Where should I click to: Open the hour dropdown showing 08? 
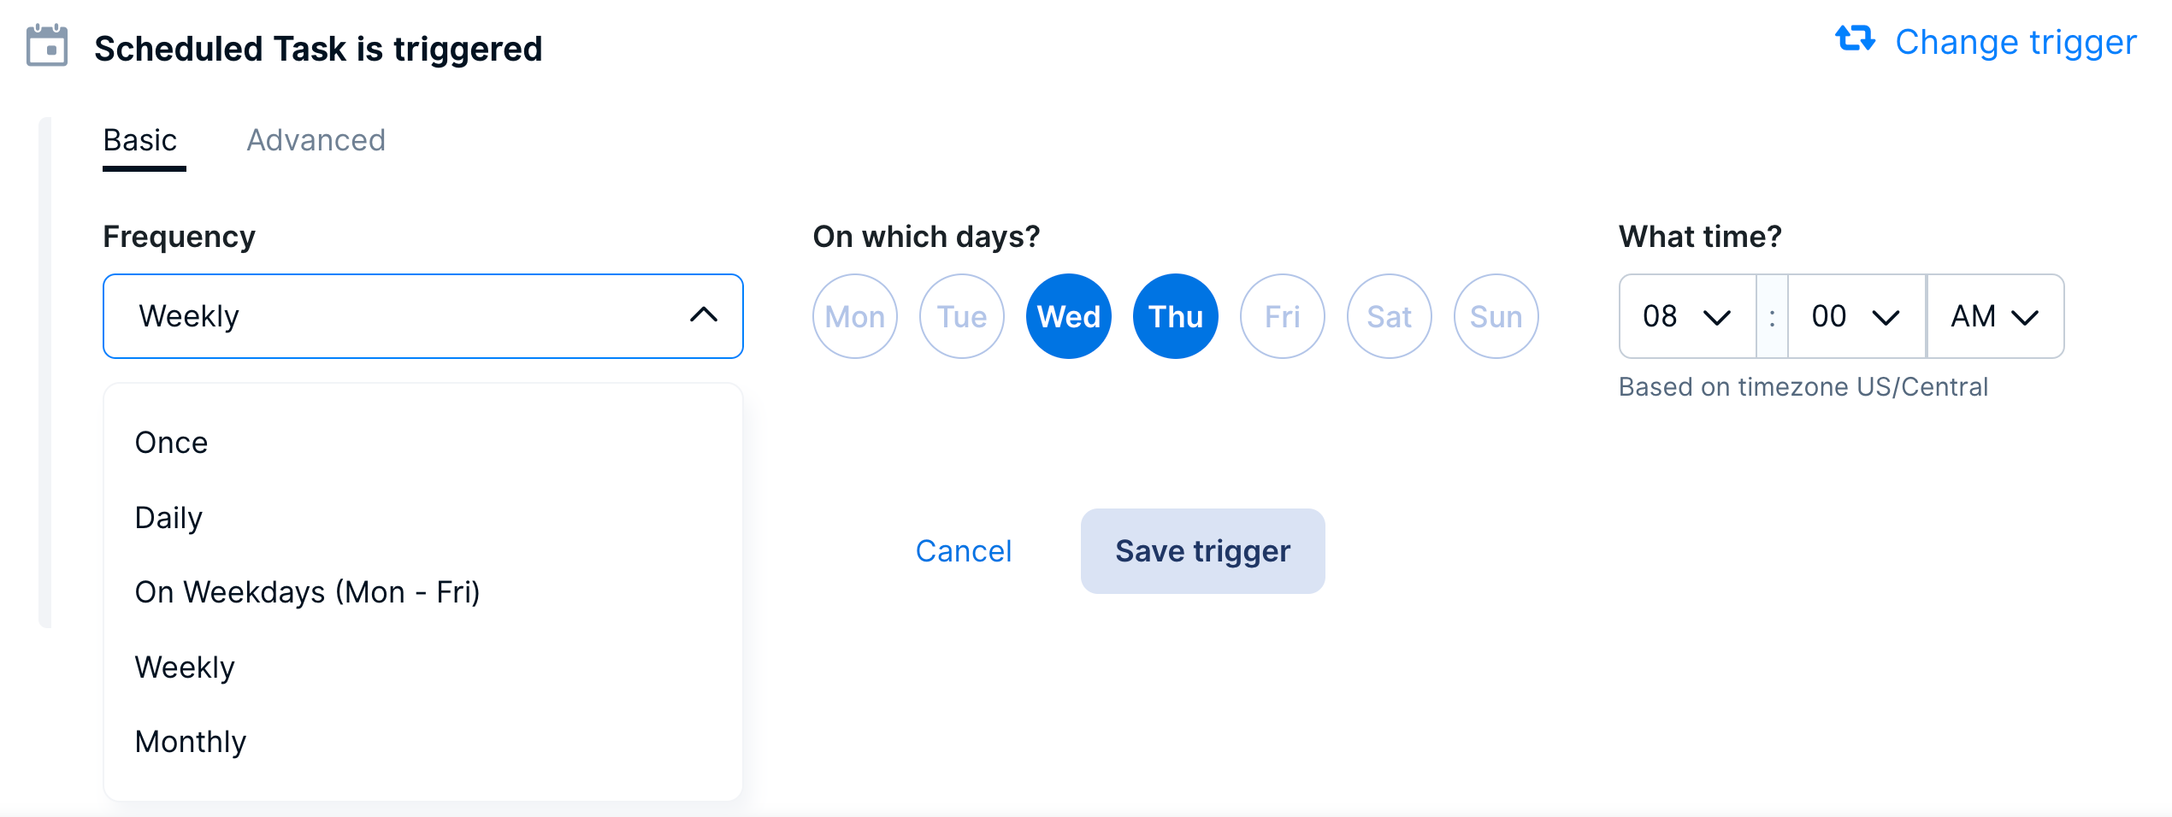[1686, 316]
